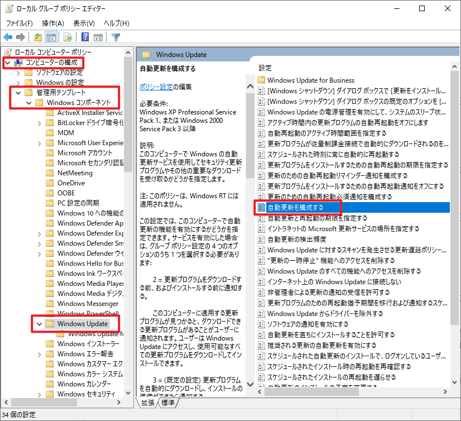Click tree pane horizontal scroll right arrow
Viewport: 461px width, 421px height.
click(119, 402)
